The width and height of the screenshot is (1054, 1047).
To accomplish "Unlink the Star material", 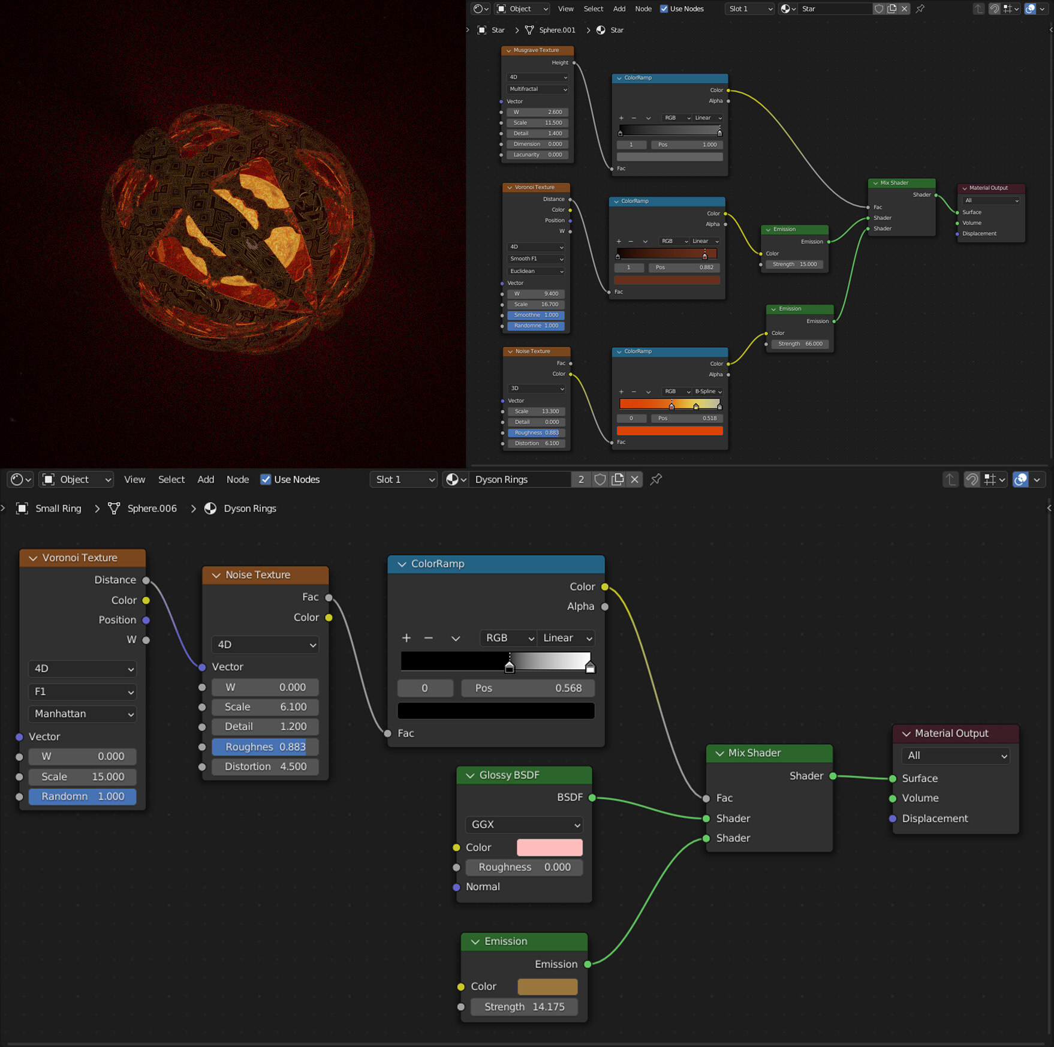I will coord(905,8).
